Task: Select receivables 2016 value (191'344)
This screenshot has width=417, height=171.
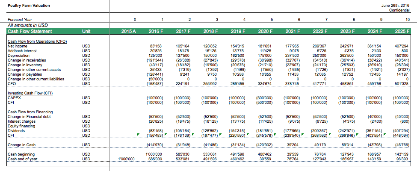Action: tap(155, 60)
